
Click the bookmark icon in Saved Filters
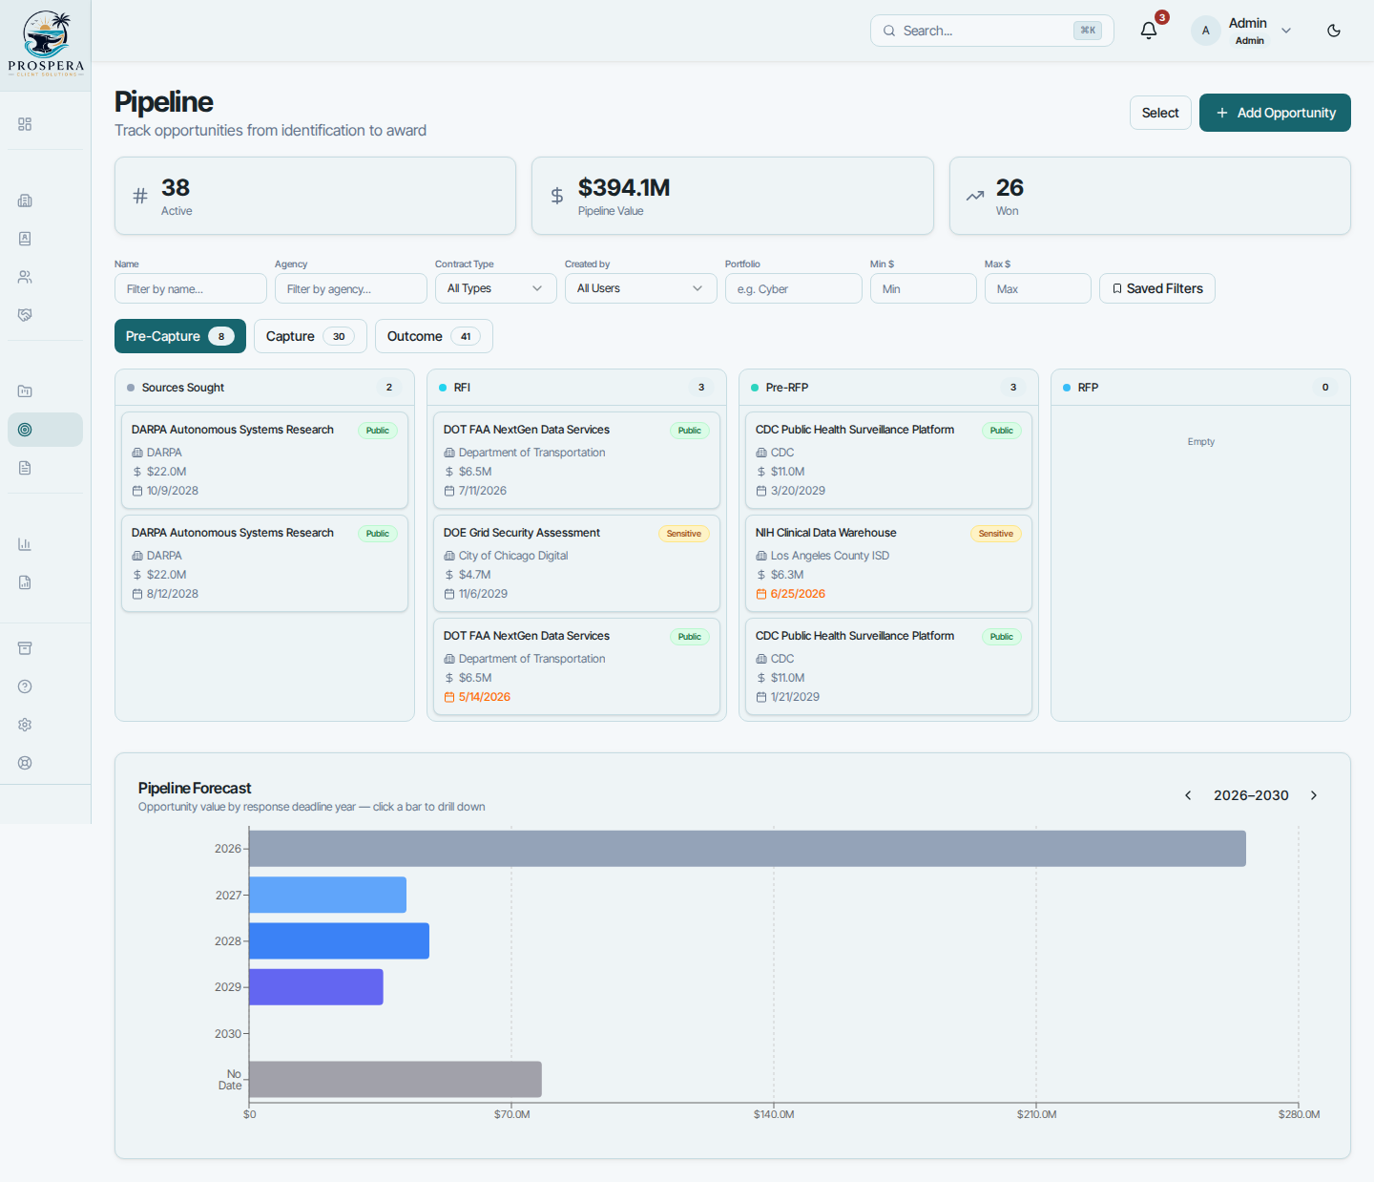tap(1117, 288)
